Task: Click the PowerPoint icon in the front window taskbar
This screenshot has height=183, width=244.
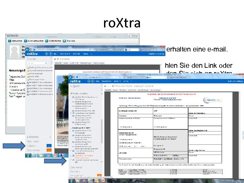Action: pos(103,181)
